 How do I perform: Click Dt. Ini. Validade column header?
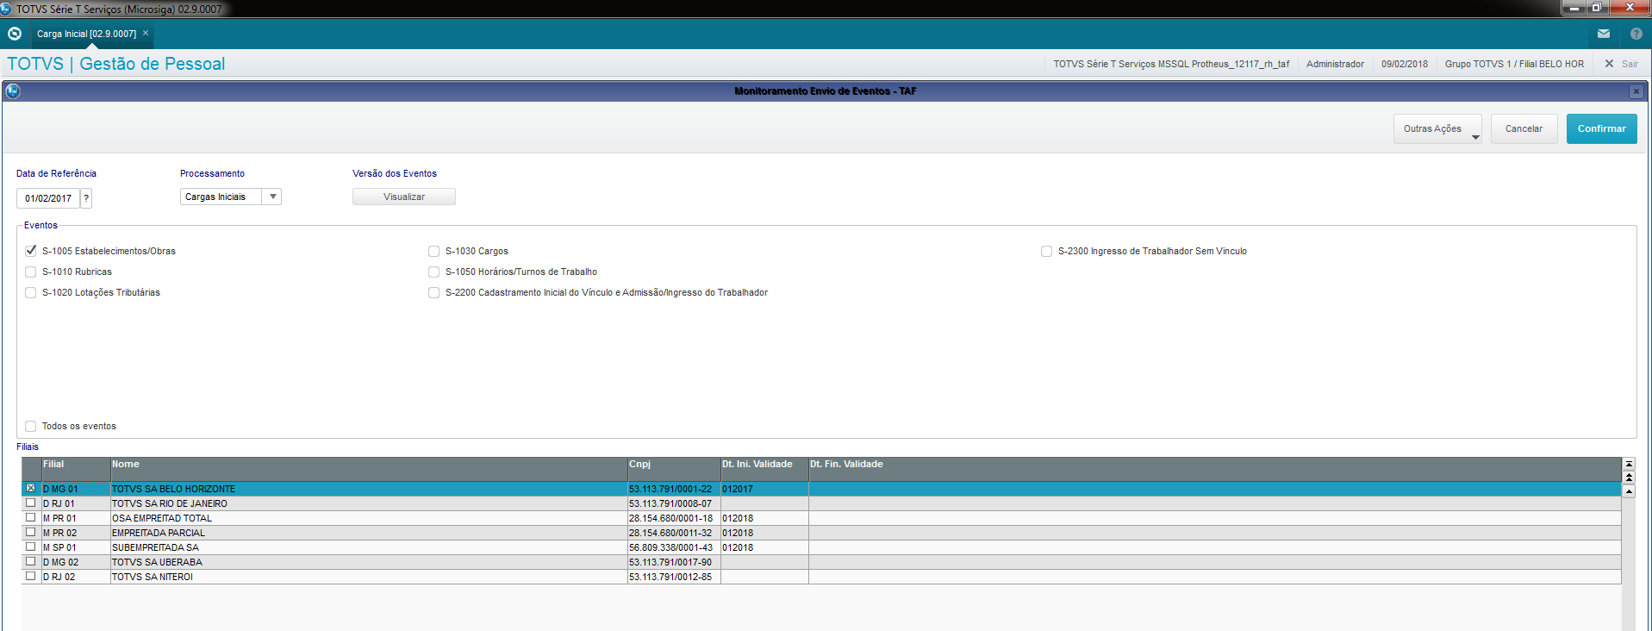[x=764, y=469]
